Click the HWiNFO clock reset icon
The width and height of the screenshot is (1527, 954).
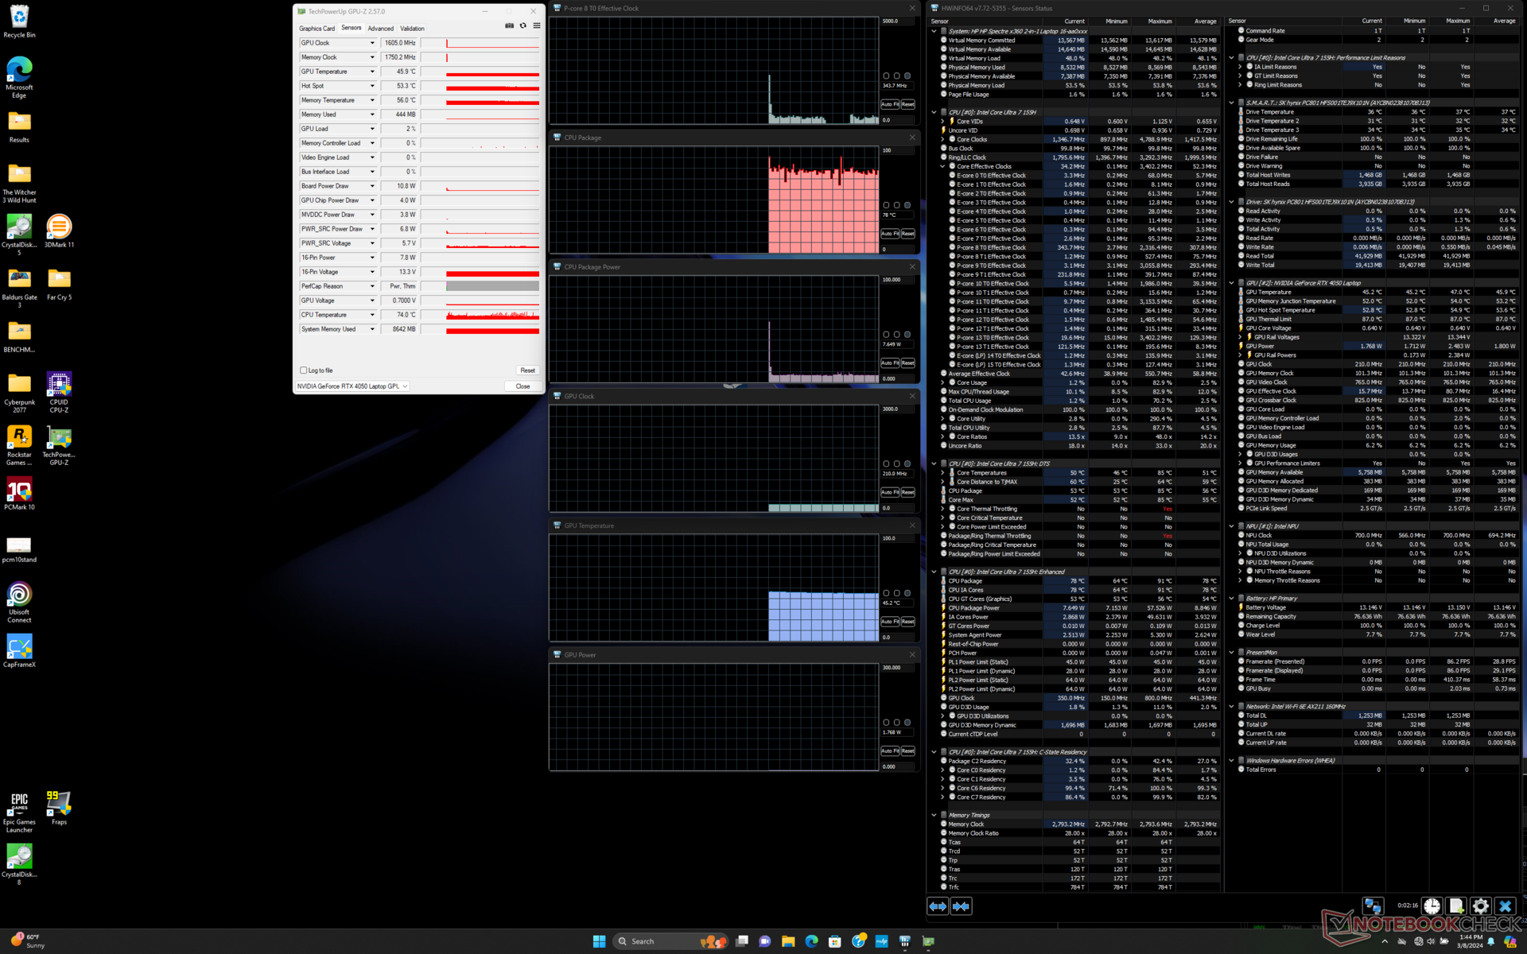click(x=1432, y=906)
